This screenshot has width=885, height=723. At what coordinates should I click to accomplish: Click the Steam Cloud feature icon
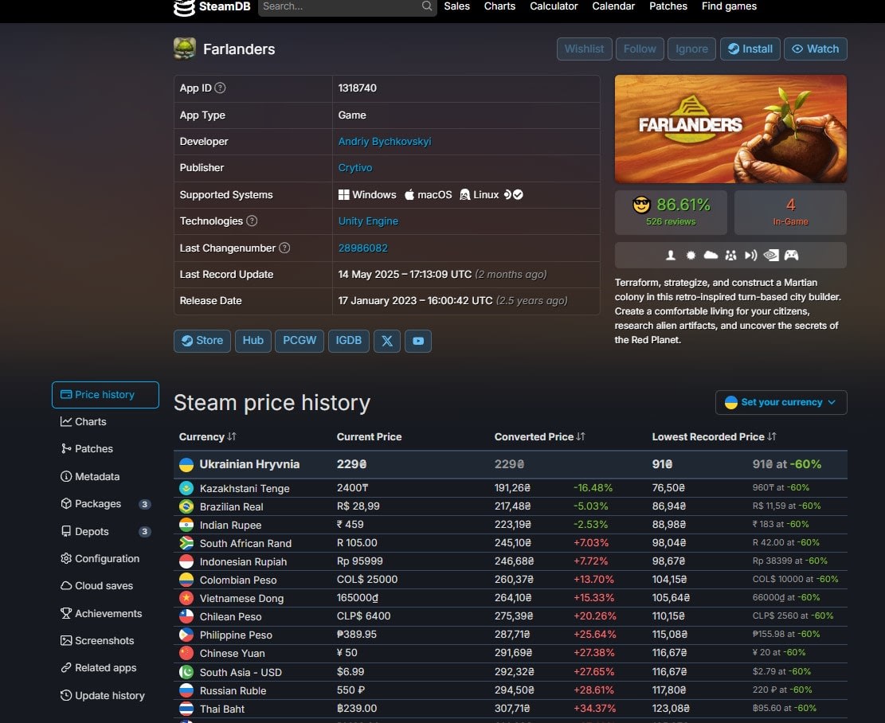(711, 255)
